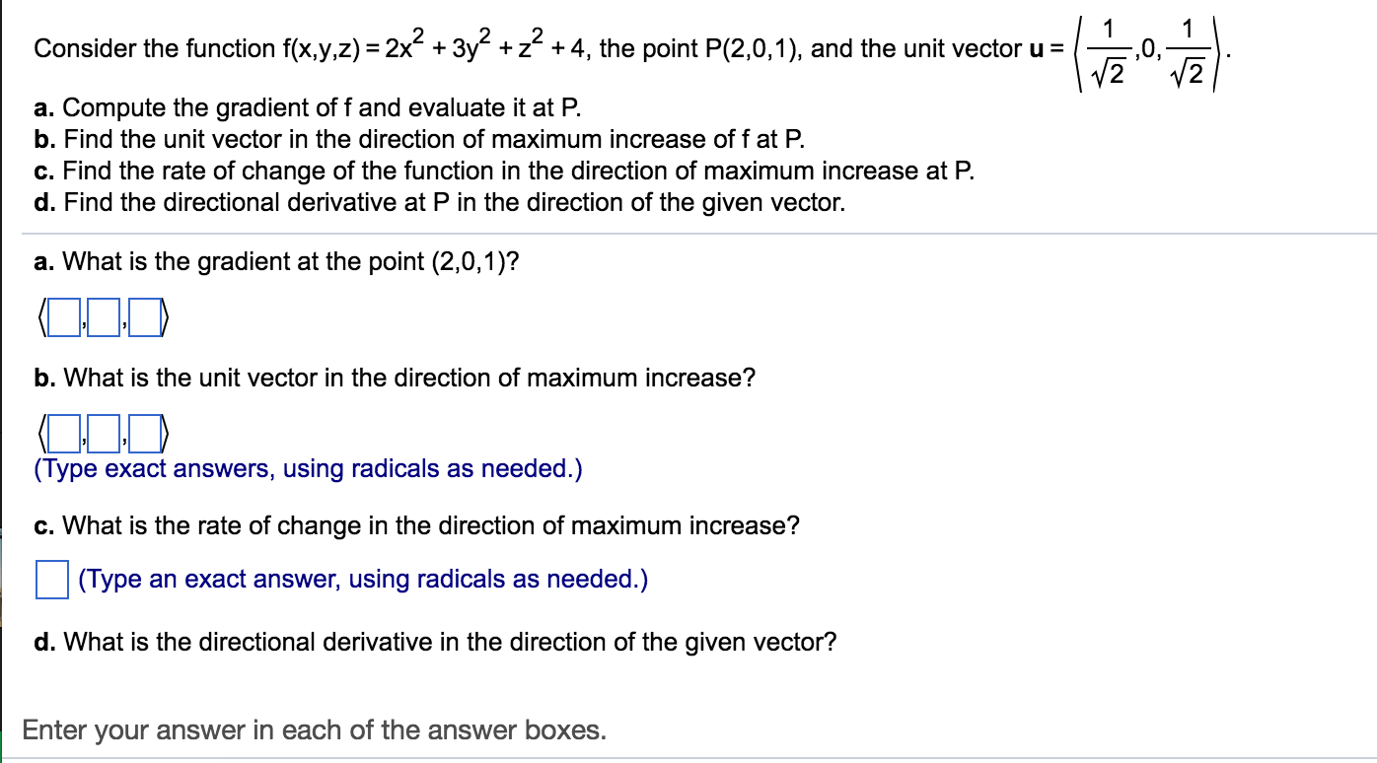Screen dimensions: 1377x763
Task: Click the part c rate of change question
Action: (419, 525)
